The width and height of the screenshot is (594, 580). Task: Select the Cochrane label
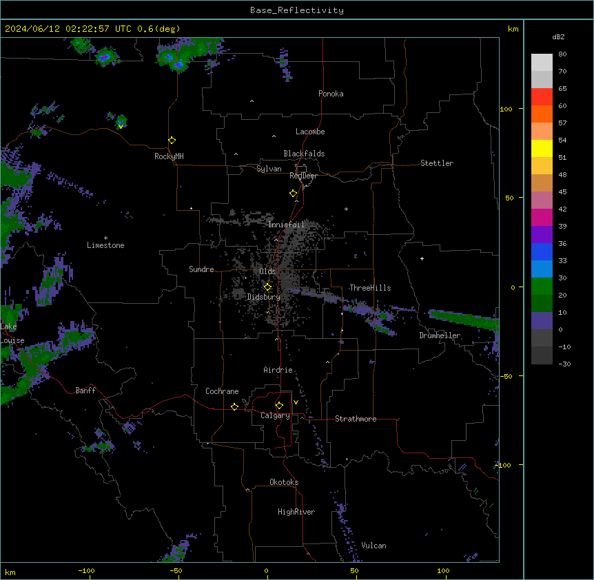click(222, 391)
